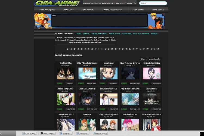The image size is (204, 136).
Task: Open the Most Popular page
Action: [x=95, y=3]
